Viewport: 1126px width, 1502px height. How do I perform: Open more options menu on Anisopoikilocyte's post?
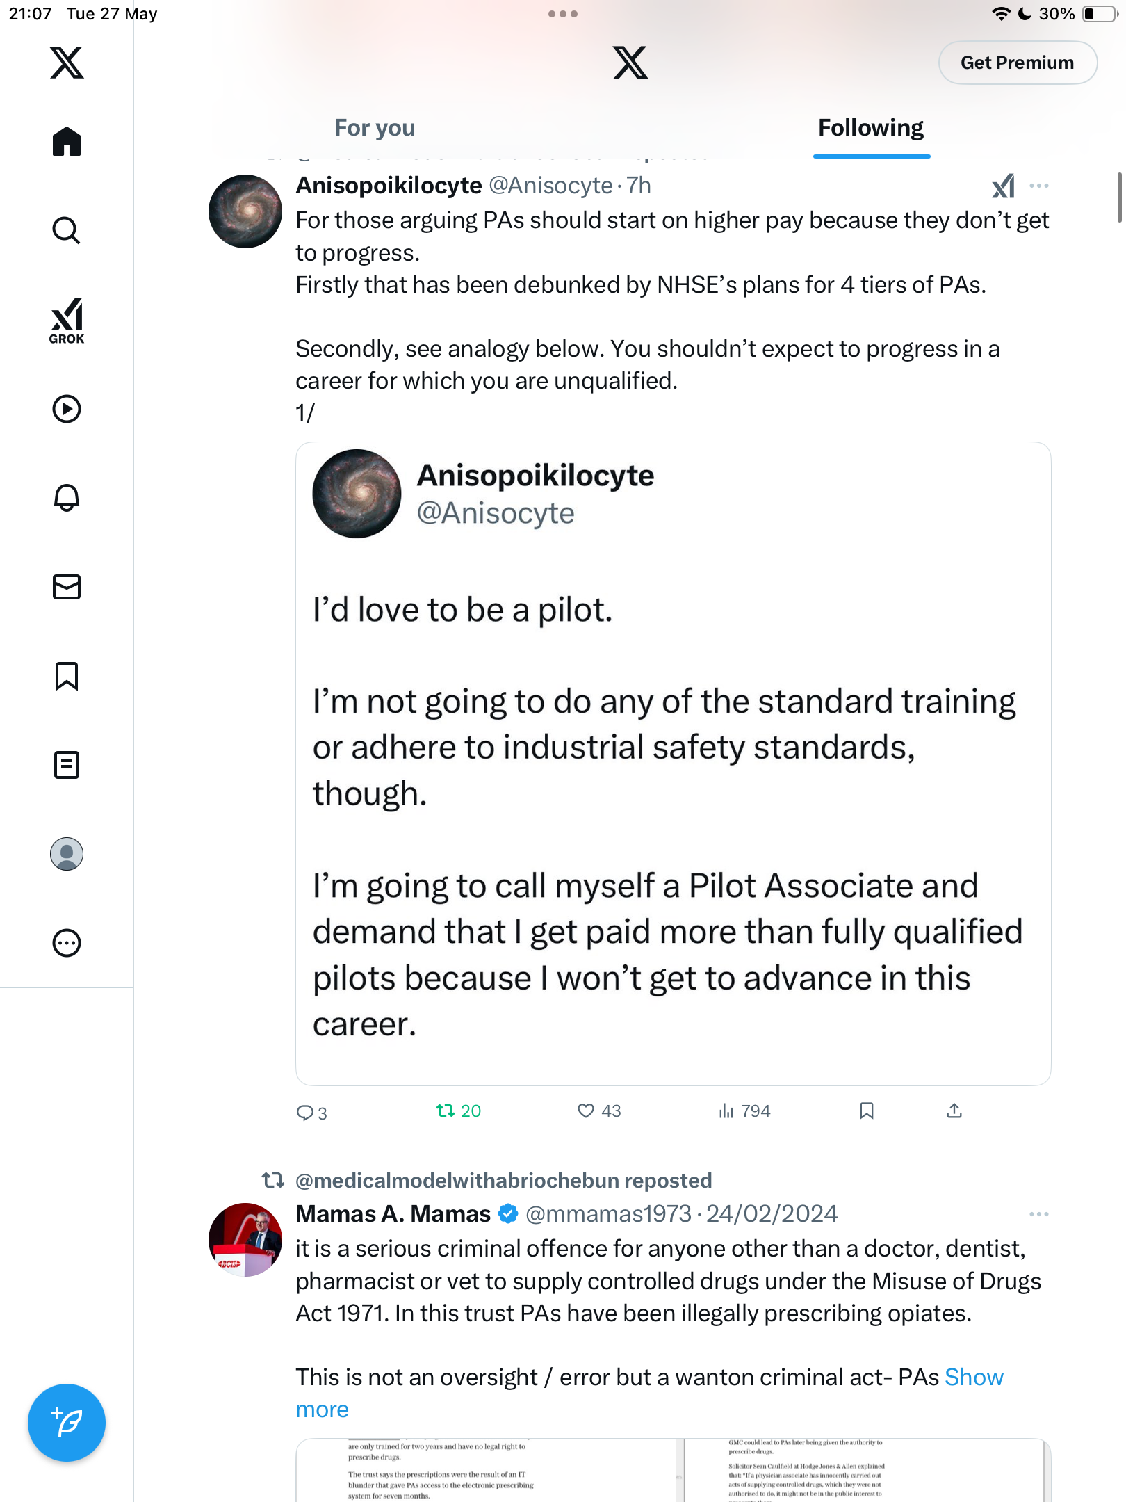click(1039, 186)
